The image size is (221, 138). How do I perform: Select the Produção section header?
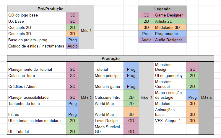pos(110,59)
